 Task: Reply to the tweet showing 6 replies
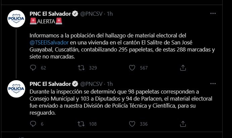click(x=33, y=124)
